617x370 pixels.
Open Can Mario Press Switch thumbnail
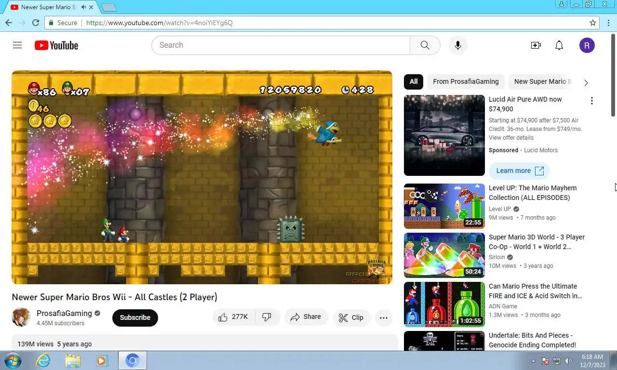[444, 304]
